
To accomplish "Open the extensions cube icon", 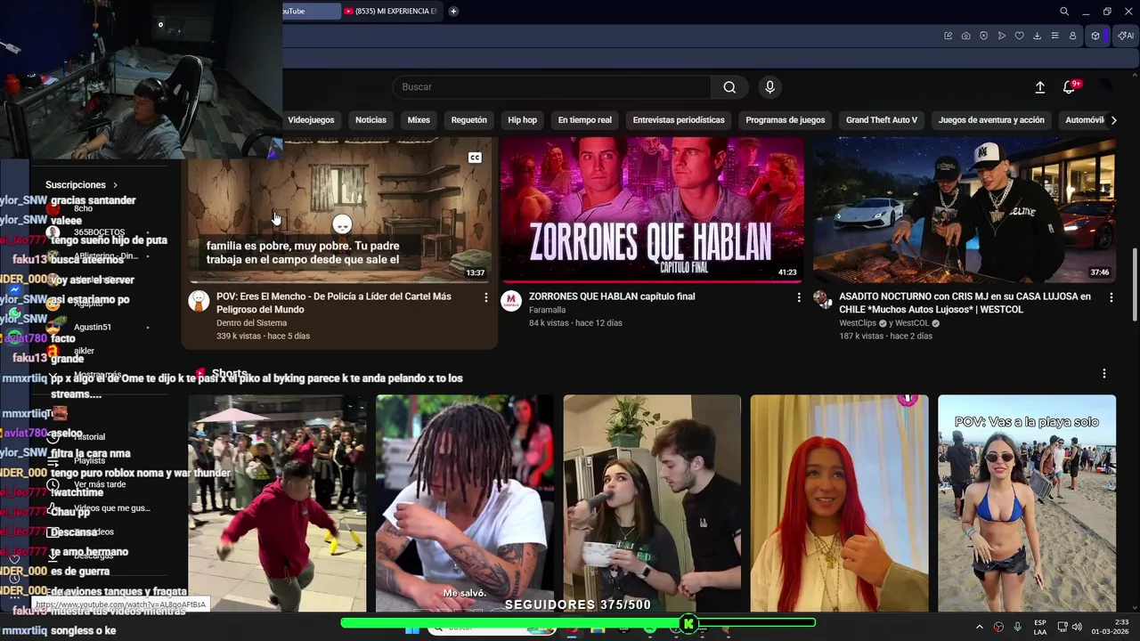I will coord(1096,36).
